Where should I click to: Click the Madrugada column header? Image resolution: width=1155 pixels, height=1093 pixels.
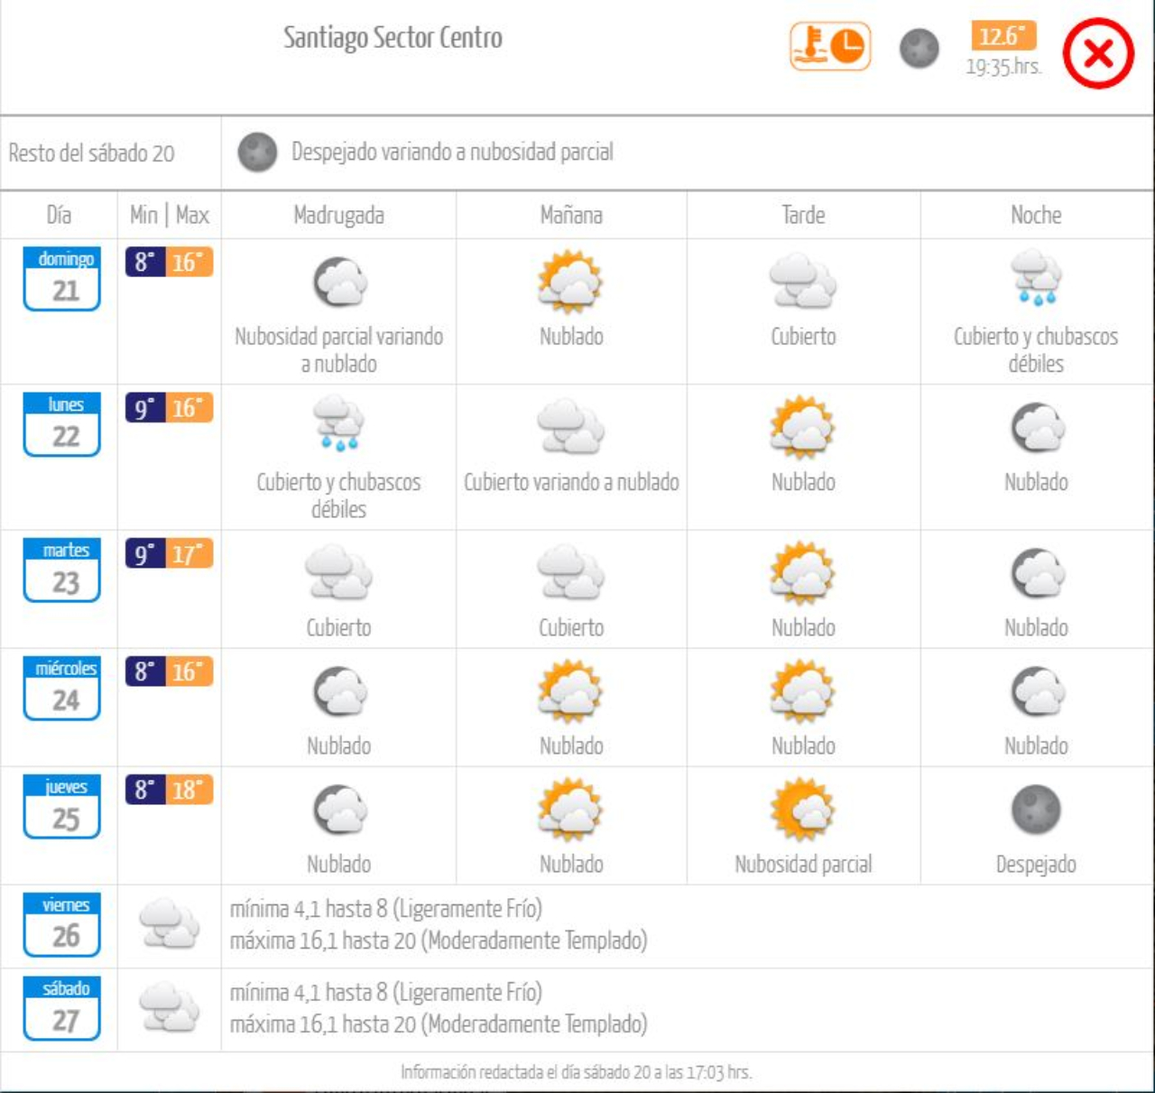[x=339, y=215]
